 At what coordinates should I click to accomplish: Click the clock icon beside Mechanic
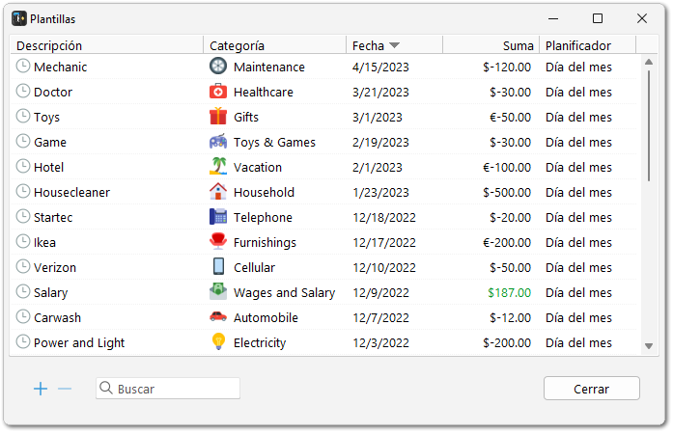(23, 66)
